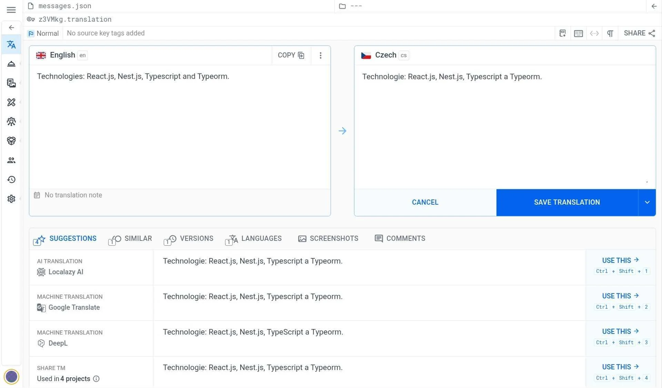Screen dimensions: 662x388
Task: Expand the Save Translation dropdown arrow
Action: 647,202
